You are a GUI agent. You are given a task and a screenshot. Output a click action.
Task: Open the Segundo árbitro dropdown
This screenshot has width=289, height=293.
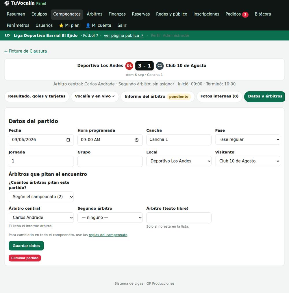(110, 218)
